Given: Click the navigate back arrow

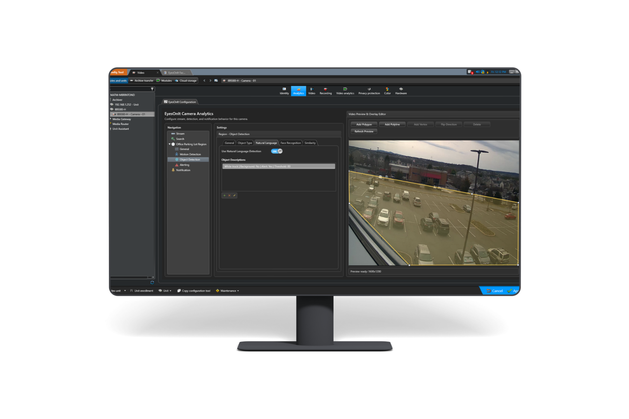Looking at the screenshot, I should click(204, 81).
